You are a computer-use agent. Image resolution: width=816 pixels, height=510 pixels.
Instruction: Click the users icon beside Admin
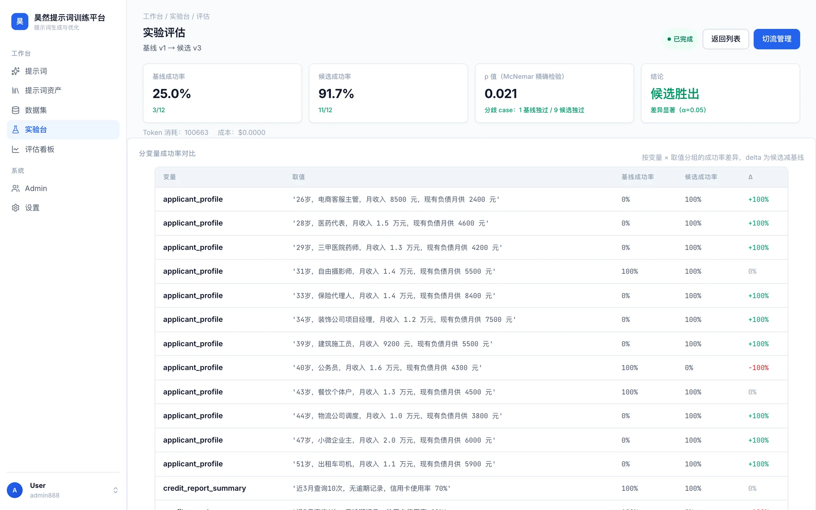(x=16, y=188)
